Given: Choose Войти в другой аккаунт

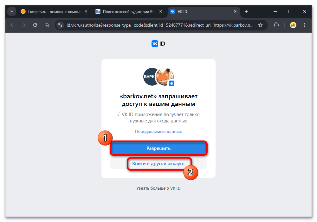Looking at the screenshot, I should (158, 164).
